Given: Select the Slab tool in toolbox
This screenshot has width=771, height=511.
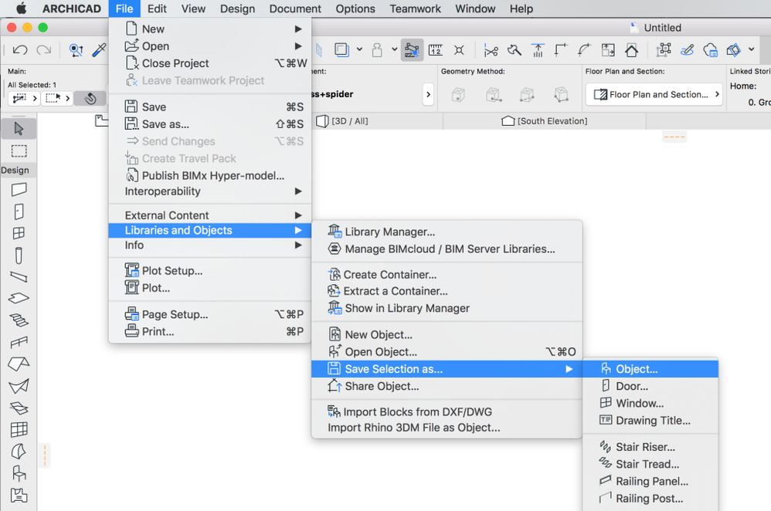Looking at the screenshot, I should (19, 298).
